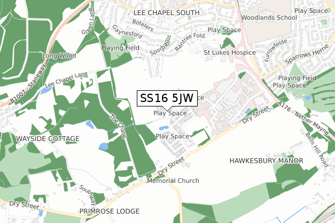The height and width of the screenshot is (223, 335).
Task: Select the Furrowfelde street label
Action: [x=276, y=50]
